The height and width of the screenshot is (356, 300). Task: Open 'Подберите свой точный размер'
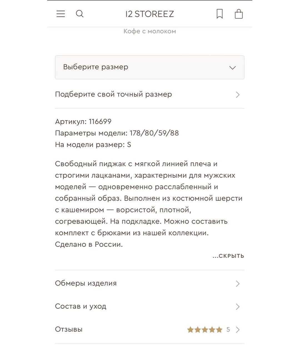pos(150,94)
